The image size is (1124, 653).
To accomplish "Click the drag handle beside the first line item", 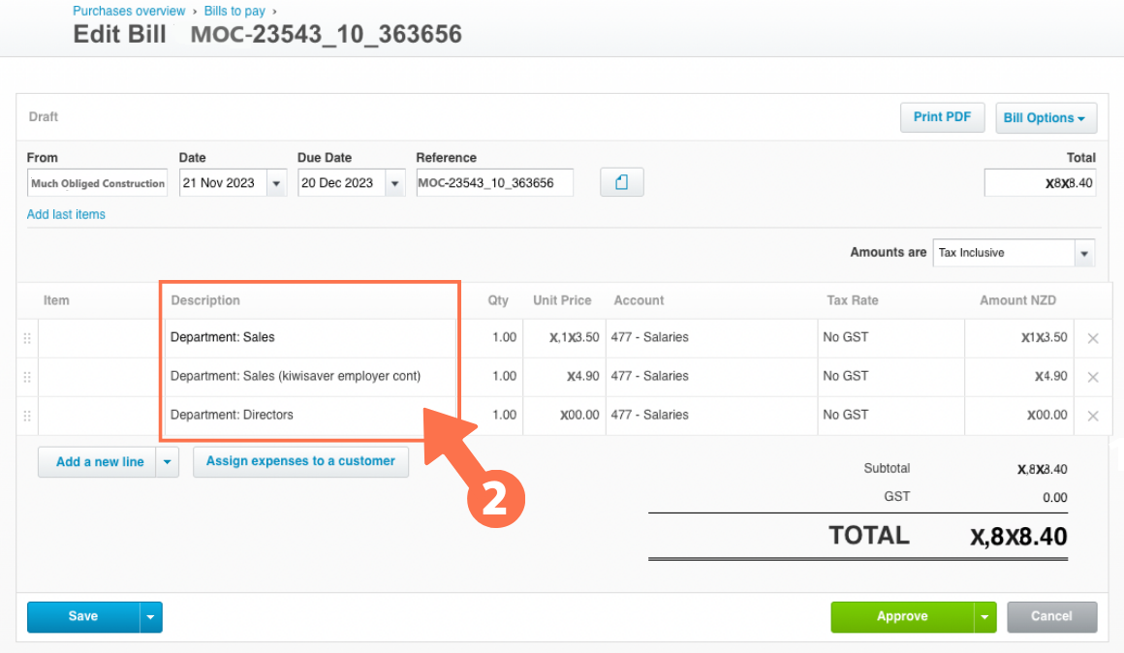I will tap(26, 337).
